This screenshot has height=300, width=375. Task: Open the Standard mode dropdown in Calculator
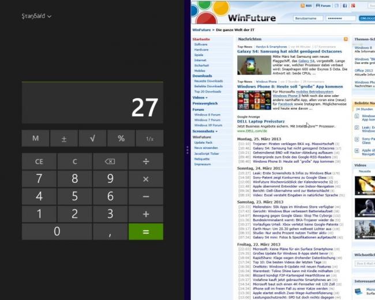coord(36,16)
